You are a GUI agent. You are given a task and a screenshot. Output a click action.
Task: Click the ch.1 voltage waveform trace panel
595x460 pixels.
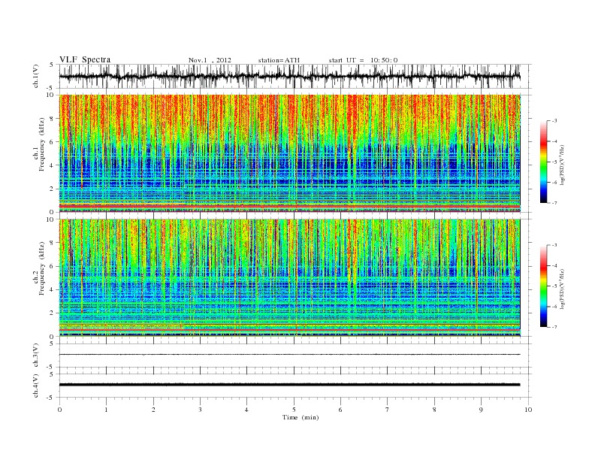tap(294, 76)
